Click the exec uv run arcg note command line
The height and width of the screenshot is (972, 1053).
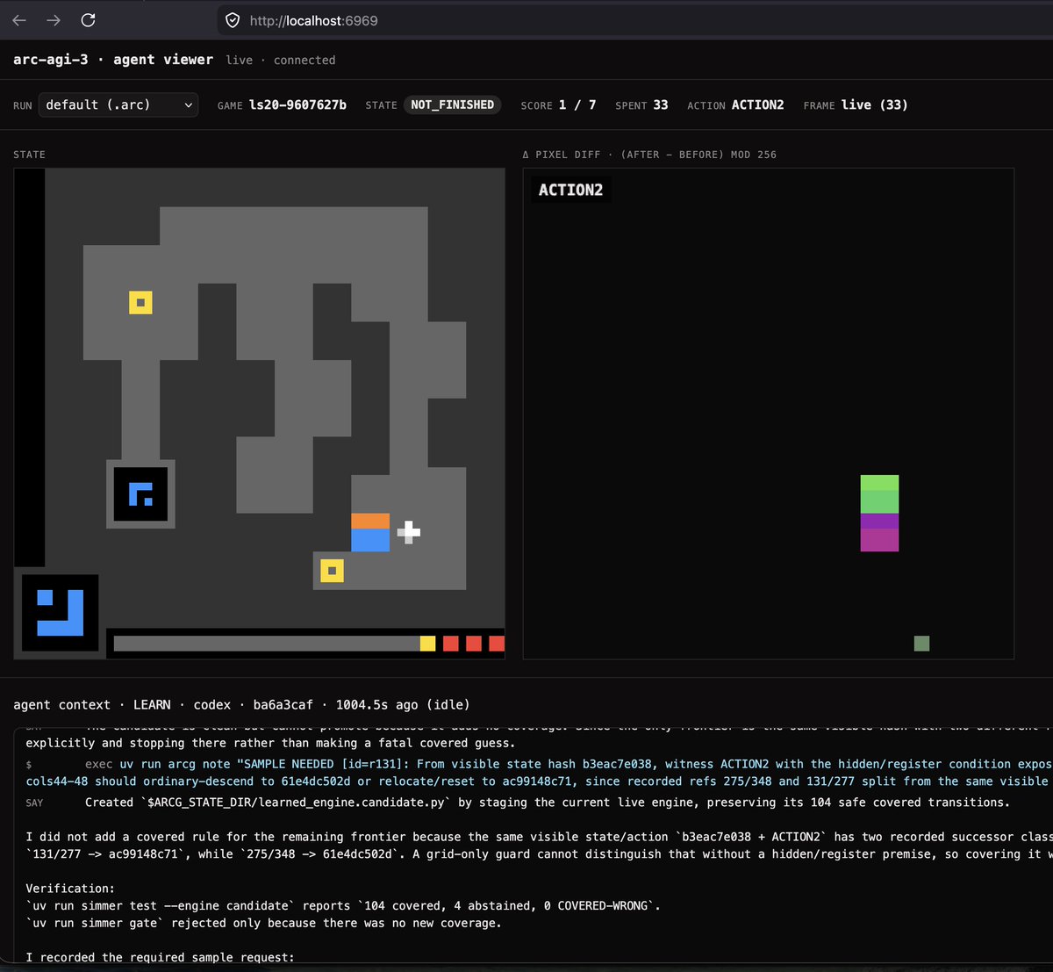(539, 773)
